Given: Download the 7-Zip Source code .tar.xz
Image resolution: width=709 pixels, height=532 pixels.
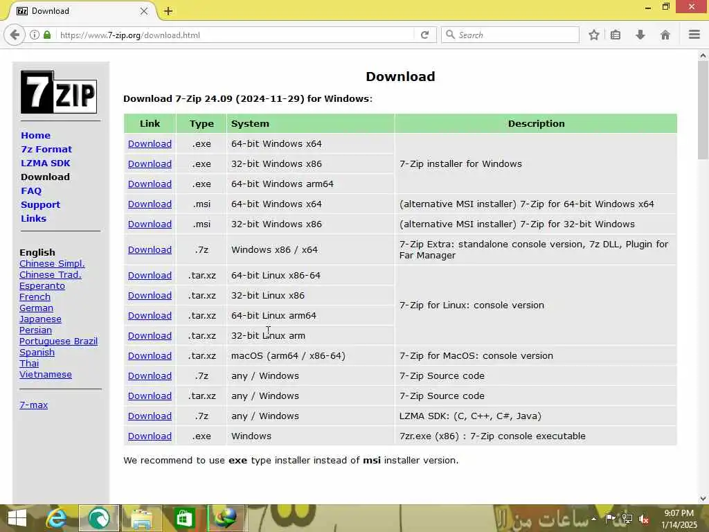Looking at the screenshot, I should click(150, 396).
